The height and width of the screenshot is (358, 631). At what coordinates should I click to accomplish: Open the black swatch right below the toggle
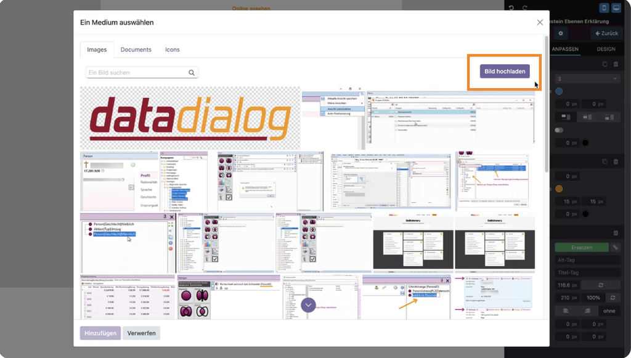585,143
